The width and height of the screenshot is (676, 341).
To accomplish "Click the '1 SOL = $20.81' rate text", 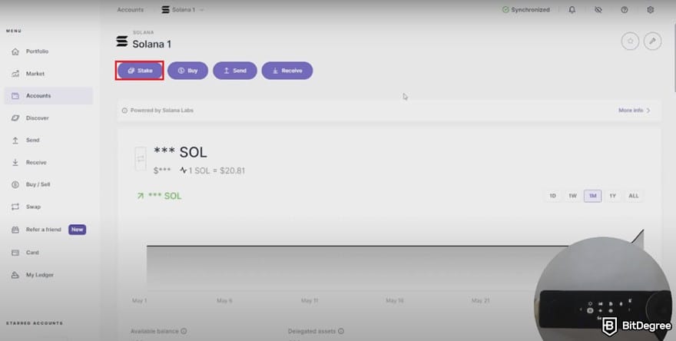I will coord(217,170).
